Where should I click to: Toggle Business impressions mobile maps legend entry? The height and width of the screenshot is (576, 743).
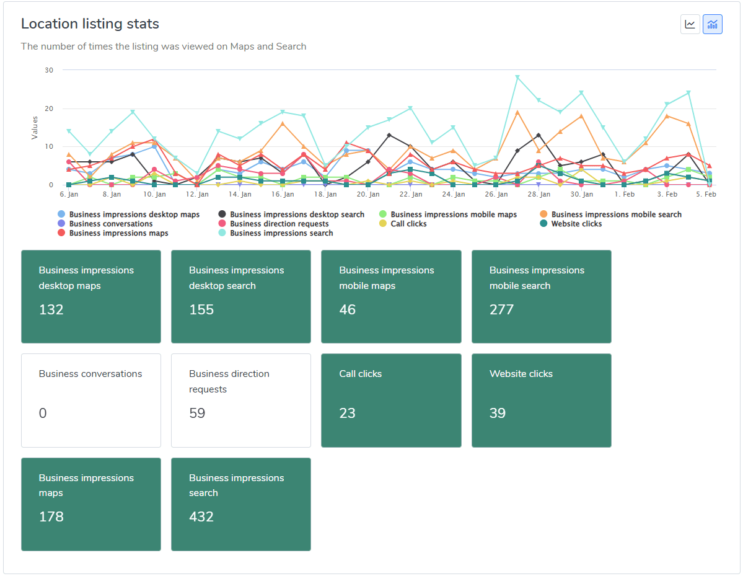tap(448, 215)
